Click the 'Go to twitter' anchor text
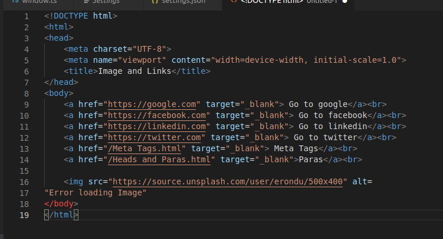Screen dimensions: 443x239 [x=326, y=137]
